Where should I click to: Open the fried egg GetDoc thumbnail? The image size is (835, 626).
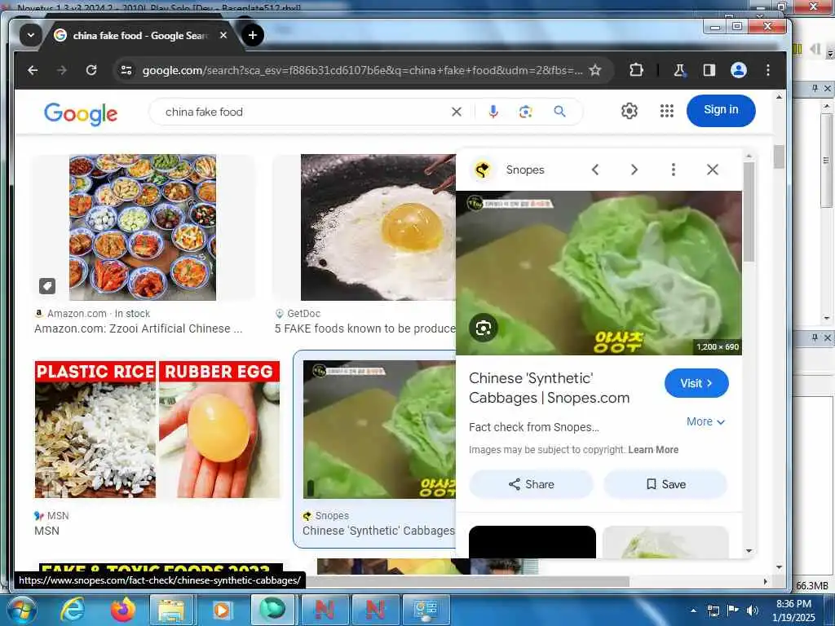(x=378, y=227)
